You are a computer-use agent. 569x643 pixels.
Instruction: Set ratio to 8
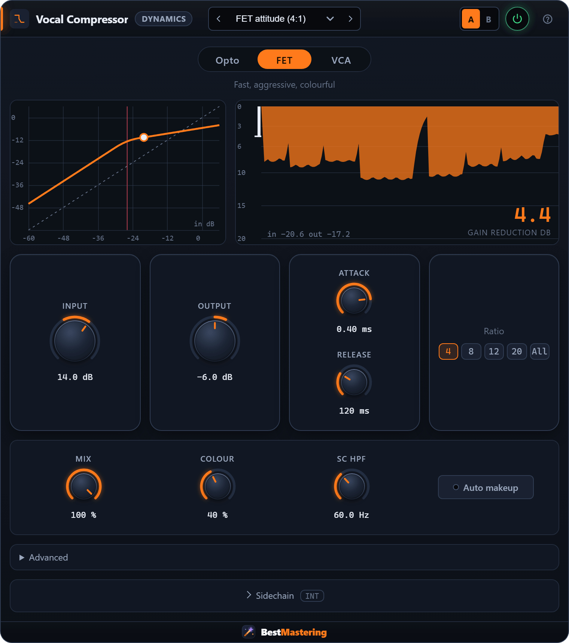tap(471, 351)
